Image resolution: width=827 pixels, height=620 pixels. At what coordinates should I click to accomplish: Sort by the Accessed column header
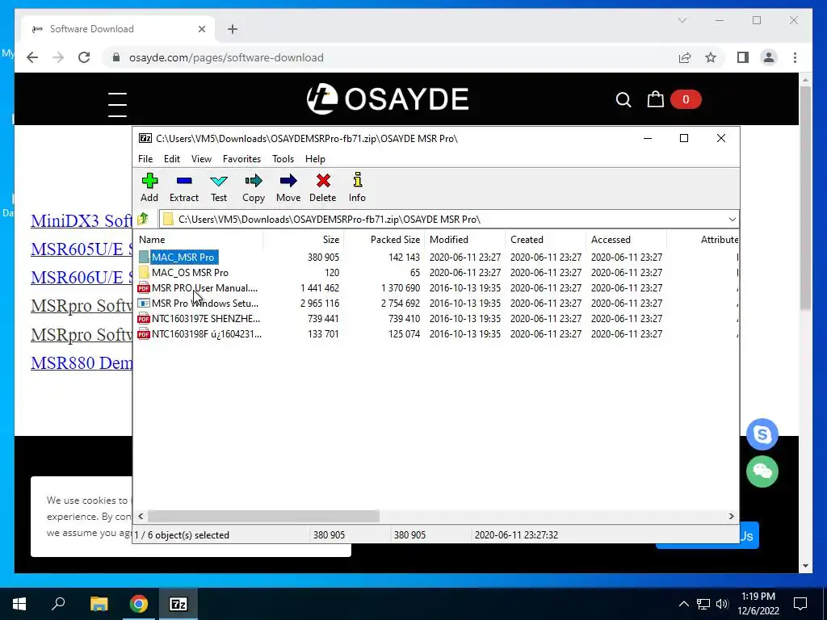tap(626, 239)
